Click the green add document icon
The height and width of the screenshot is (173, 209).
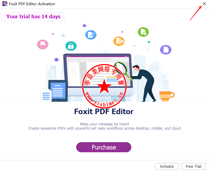[x=143, y=32]
